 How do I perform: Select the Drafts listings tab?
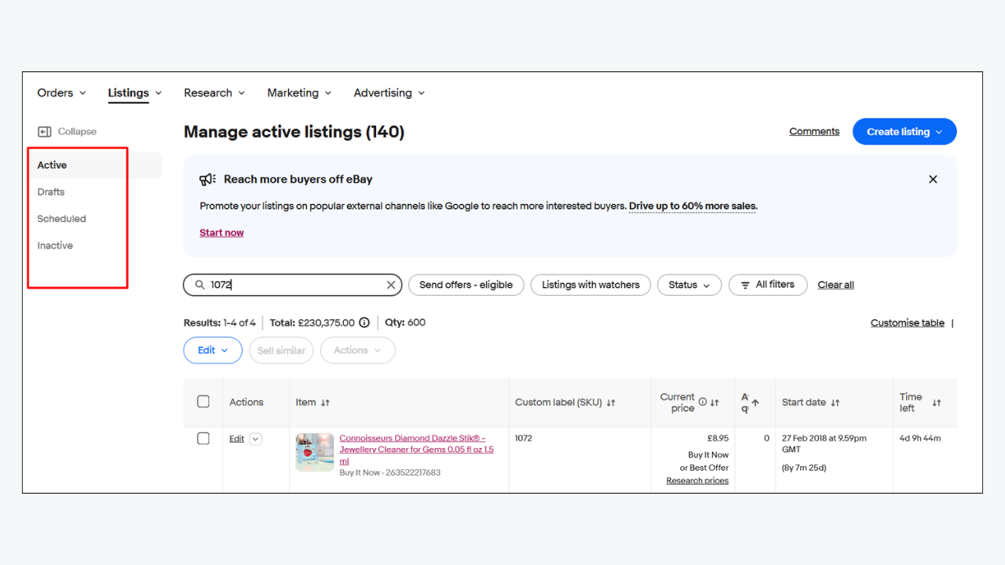tap(51, 192)
